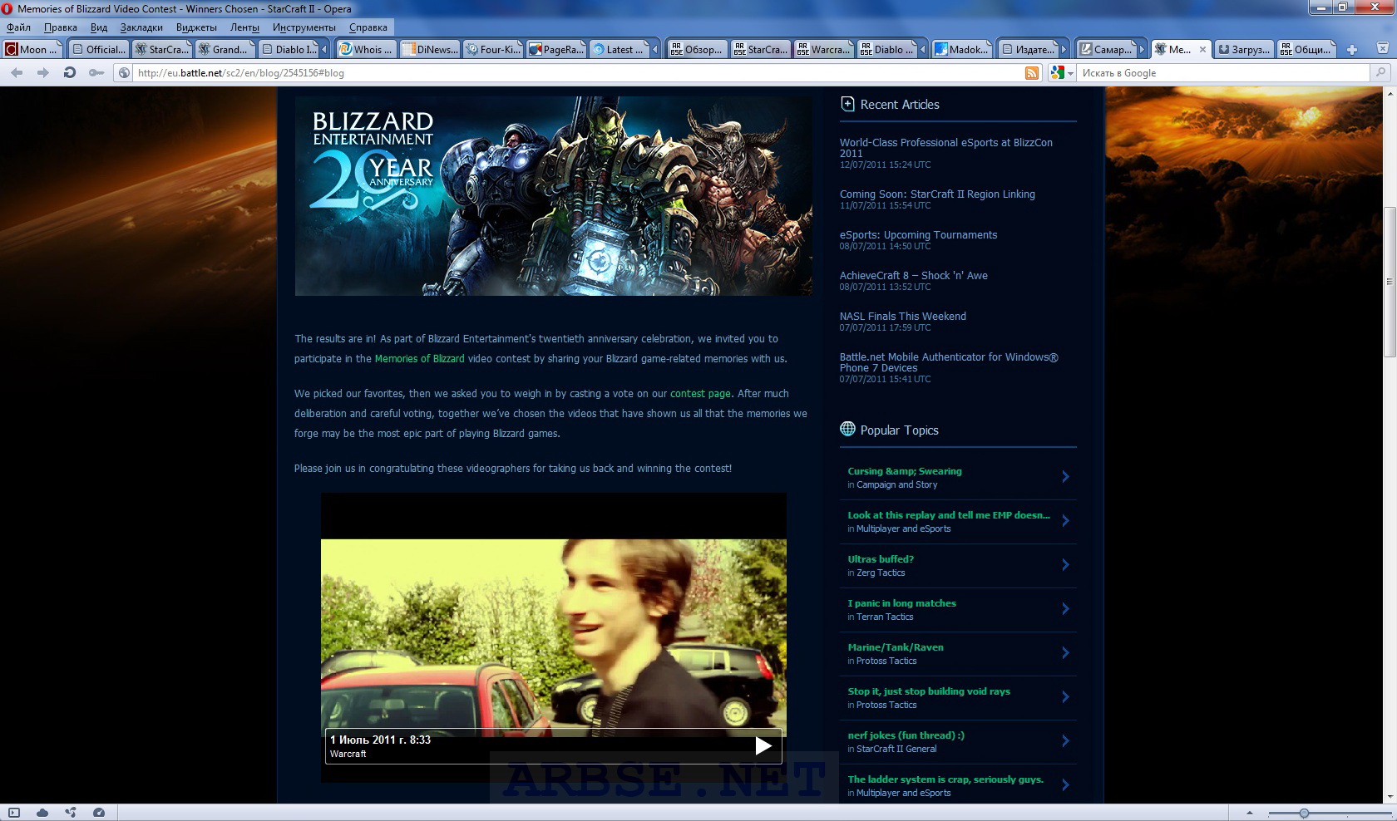The height and width of the screenshot is (821, 1397).
Task: Open the 'I panic in long matches' arrow
Action: click(1065, 608)
